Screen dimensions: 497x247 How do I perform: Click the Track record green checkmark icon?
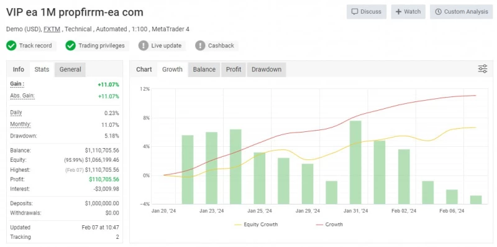(x=11, y=45)
